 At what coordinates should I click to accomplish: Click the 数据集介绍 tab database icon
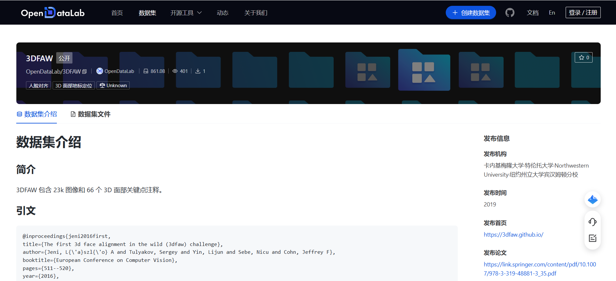pyautogui.click(x=19, y=114)
